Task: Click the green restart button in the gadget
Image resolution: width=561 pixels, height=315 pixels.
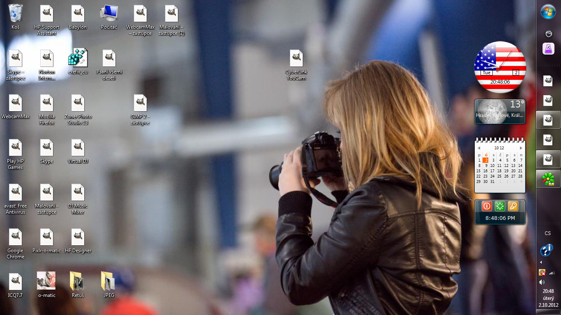Action: pyautogui.click(x=500, y=206)
